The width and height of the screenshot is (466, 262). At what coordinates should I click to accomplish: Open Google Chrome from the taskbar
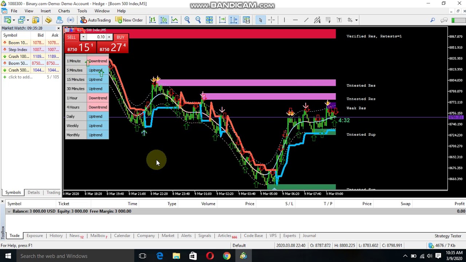point(226,256)
